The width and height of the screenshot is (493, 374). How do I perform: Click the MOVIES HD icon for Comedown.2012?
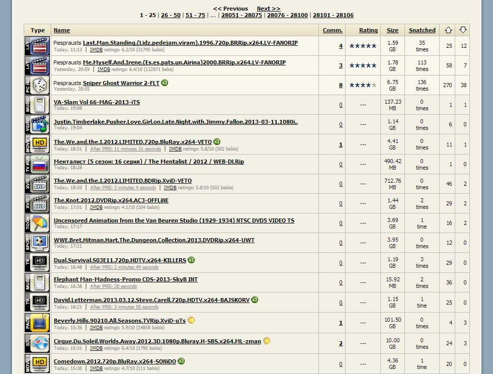pos(37,363)
